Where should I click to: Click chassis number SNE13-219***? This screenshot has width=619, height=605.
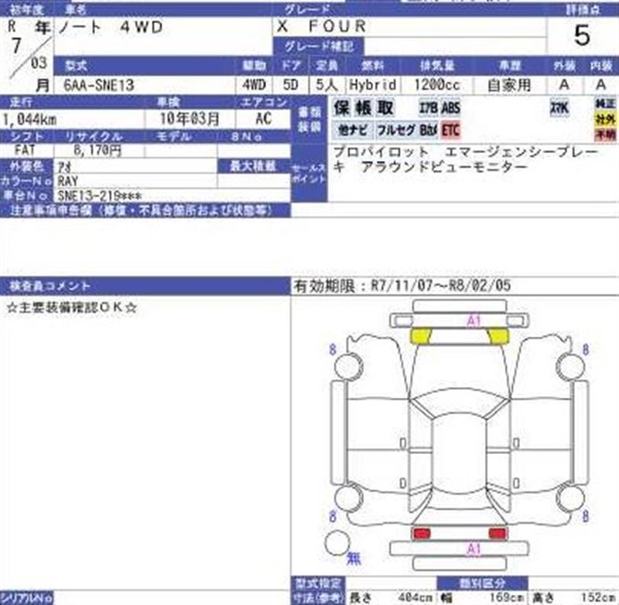click(x=100, y=196)
